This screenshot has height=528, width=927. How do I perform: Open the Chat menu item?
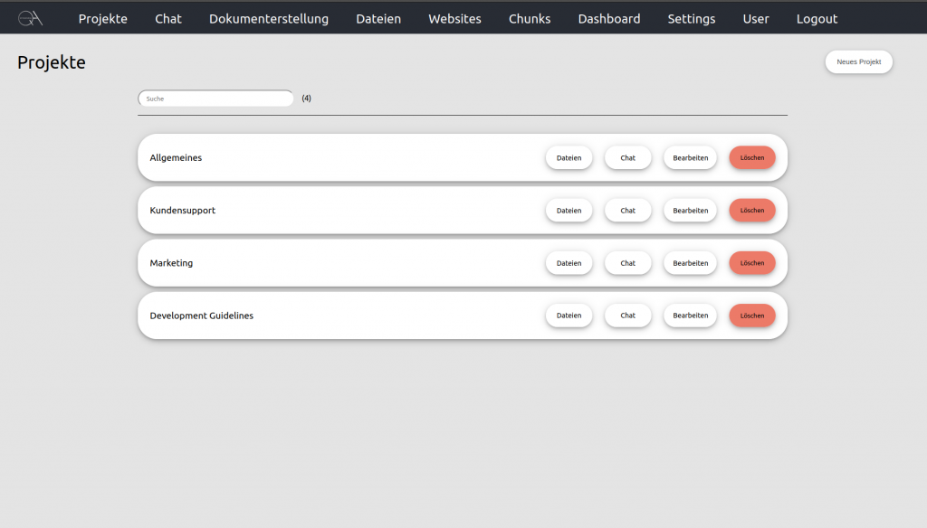[167, 19]
